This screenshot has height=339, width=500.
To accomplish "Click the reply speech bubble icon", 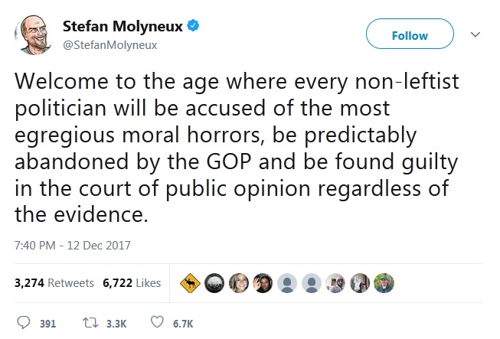I will tap(22, 323).
